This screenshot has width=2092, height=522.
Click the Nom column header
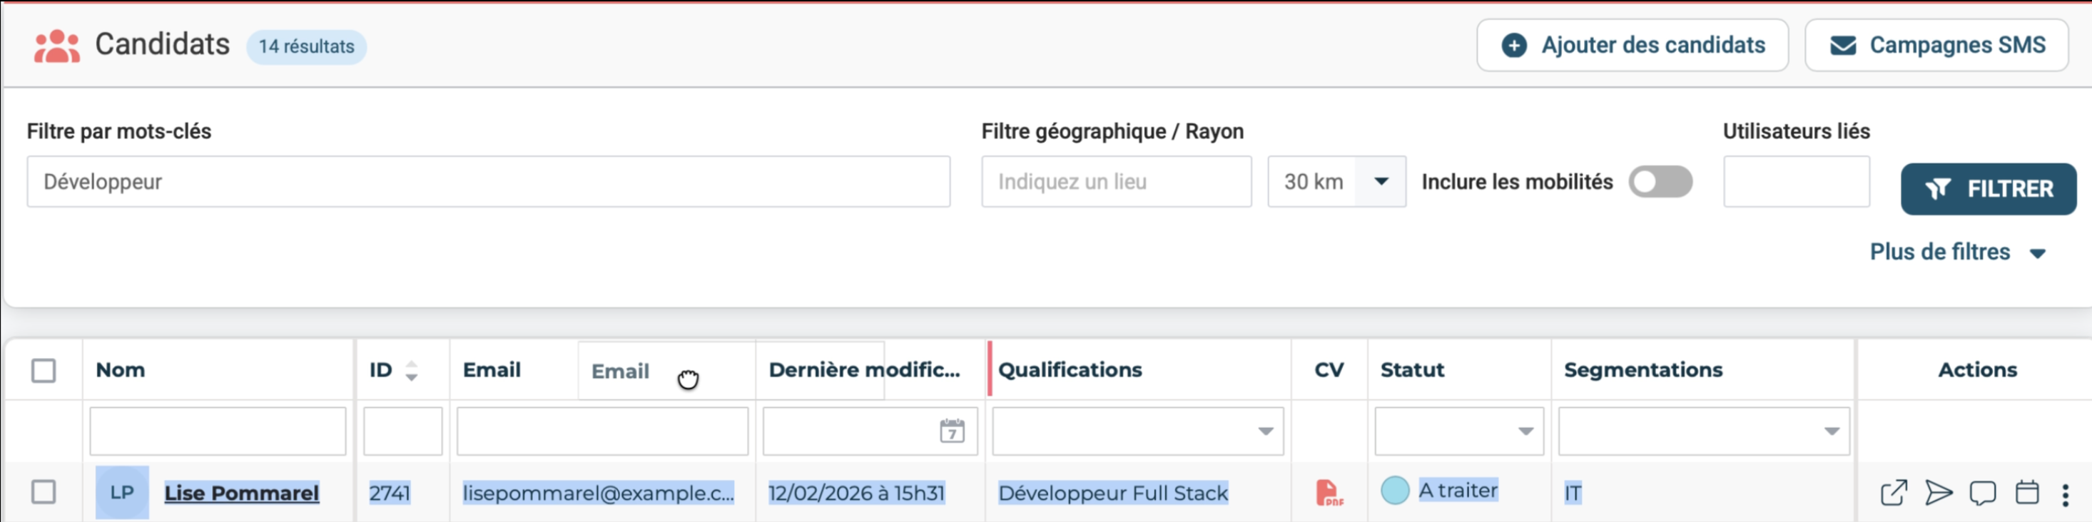(x=120, y=370)
